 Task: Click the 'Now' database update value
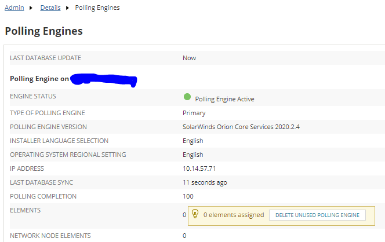189,58
